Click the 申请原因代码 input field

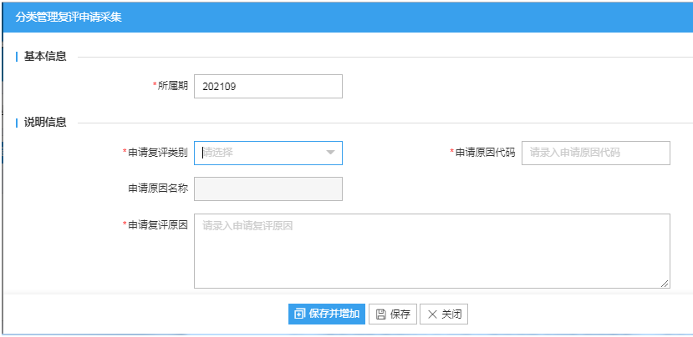596,153
